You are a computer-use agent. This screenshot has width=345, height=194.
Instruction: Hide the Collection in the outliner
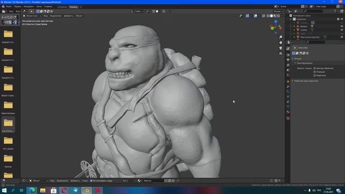click(342, 19)
